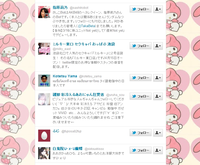Click the @TakaBeta mention link

(x=86, y=26)
